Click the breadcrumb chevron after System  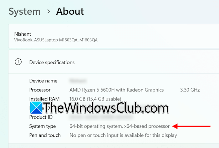[48, 12]
